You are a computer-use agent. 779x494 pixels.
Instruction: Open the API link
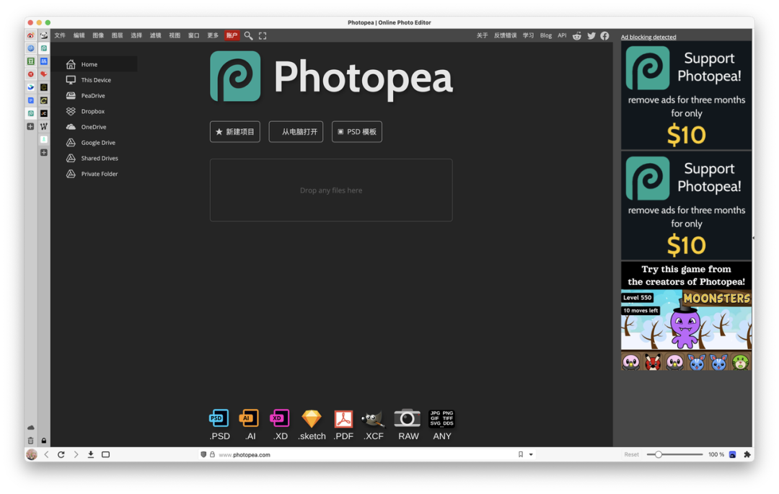click(562, 36)
